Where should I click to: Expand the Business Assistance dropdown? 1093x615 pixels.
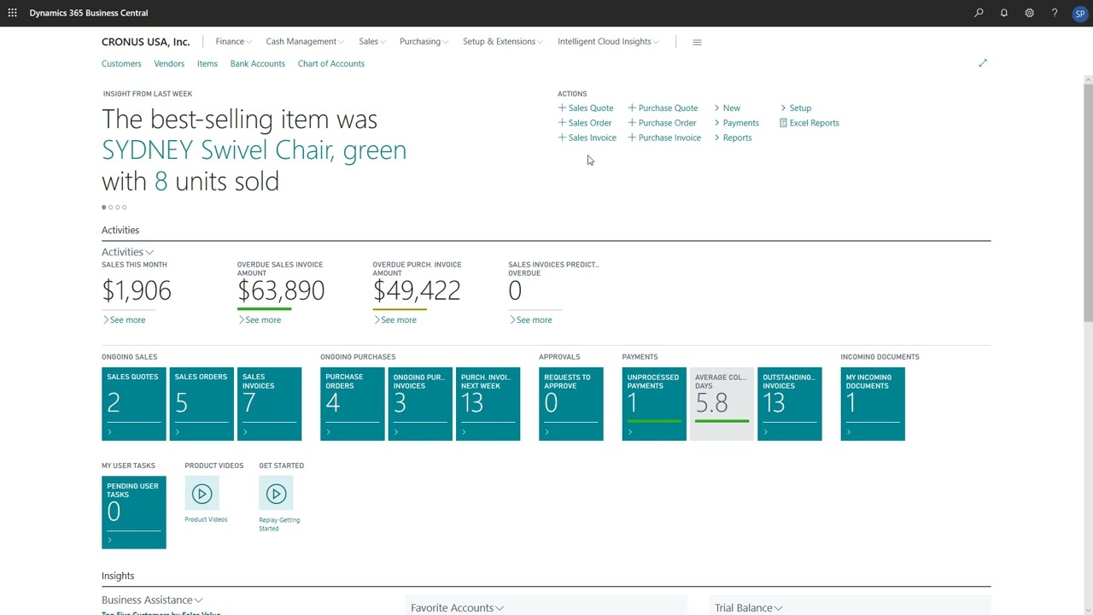coord(152,600)
